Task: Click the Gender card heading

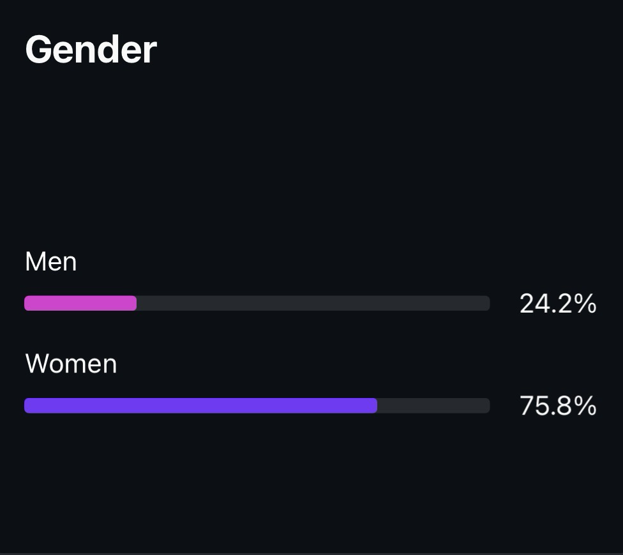Action: pyautogui.click(x=91, y=50)
